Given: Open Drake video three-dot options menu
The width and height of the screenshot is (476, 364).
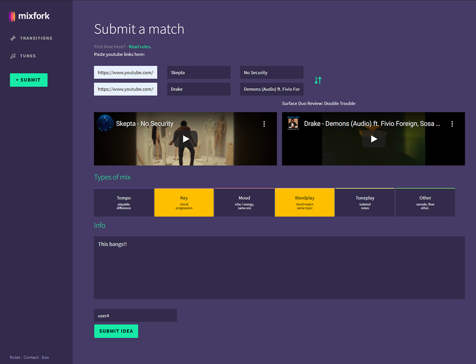Looking at the screenshot, I should (x=452, y=124).
